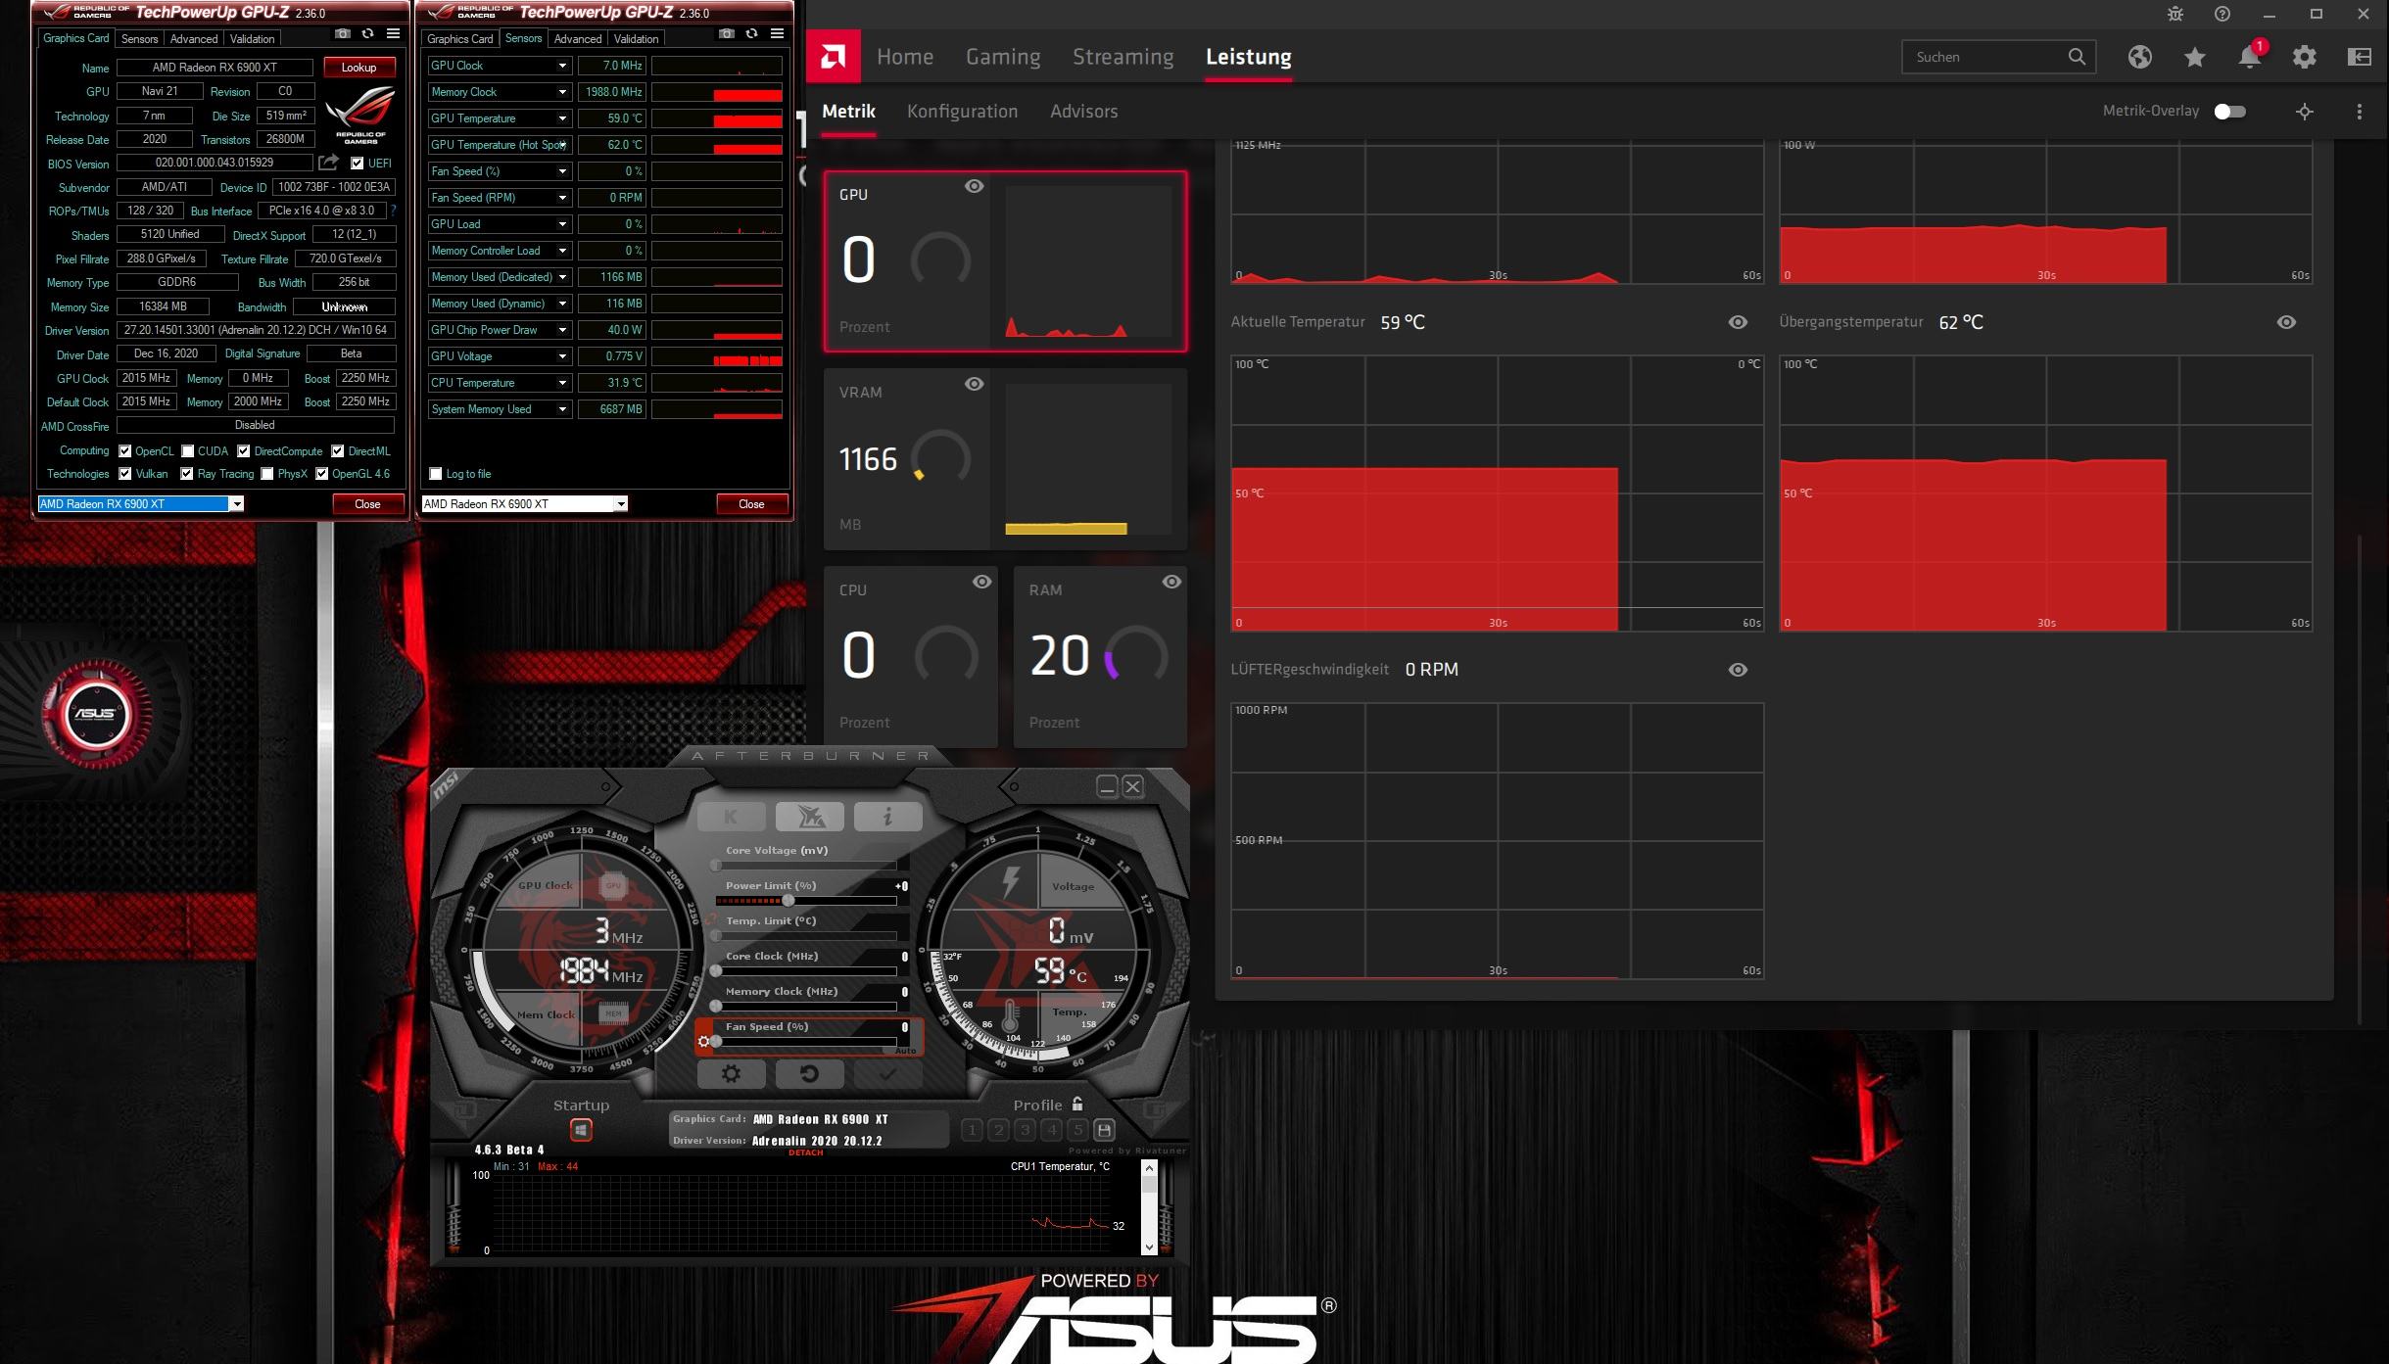Open Validation tab in GPU-Z Sensors window
2389x1364 pixels.
point(636,39)
